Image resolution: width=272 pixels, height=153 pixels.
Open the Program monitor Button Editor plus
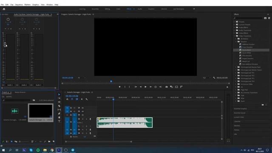pyautogui.click(x=227, y=87)
